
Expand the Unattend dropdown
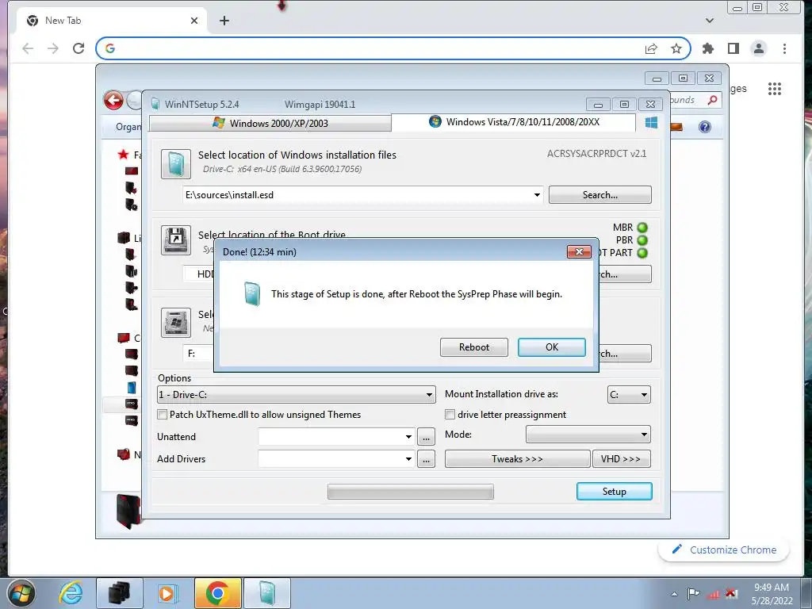[x=408, y=437]
